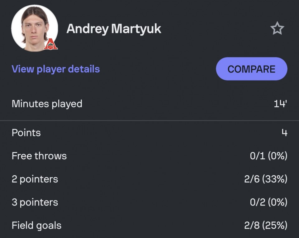Click the COMPARE button

(x=252, y=69)
